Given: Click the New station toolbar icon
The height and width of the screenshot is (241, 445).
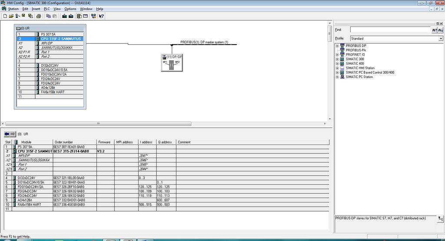Looking at the screenshot, I should point(5,16).
